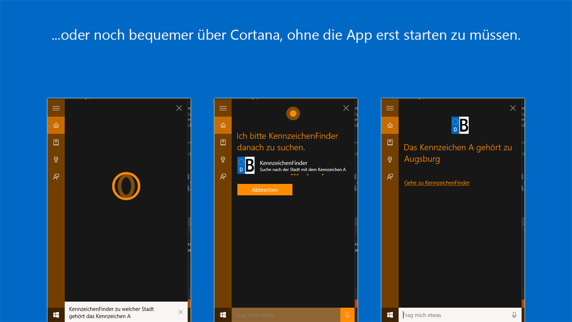Click the query text box in left panel
572x322 pixels.
pos(126,312)
